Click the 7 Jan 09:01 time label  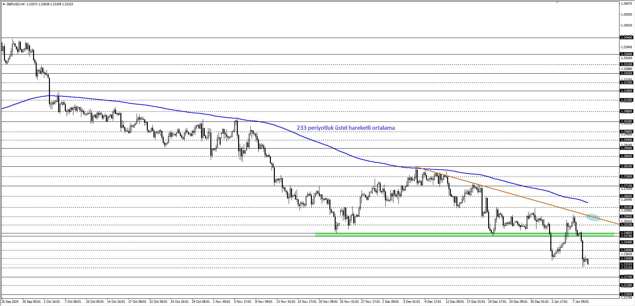point(581,302)
